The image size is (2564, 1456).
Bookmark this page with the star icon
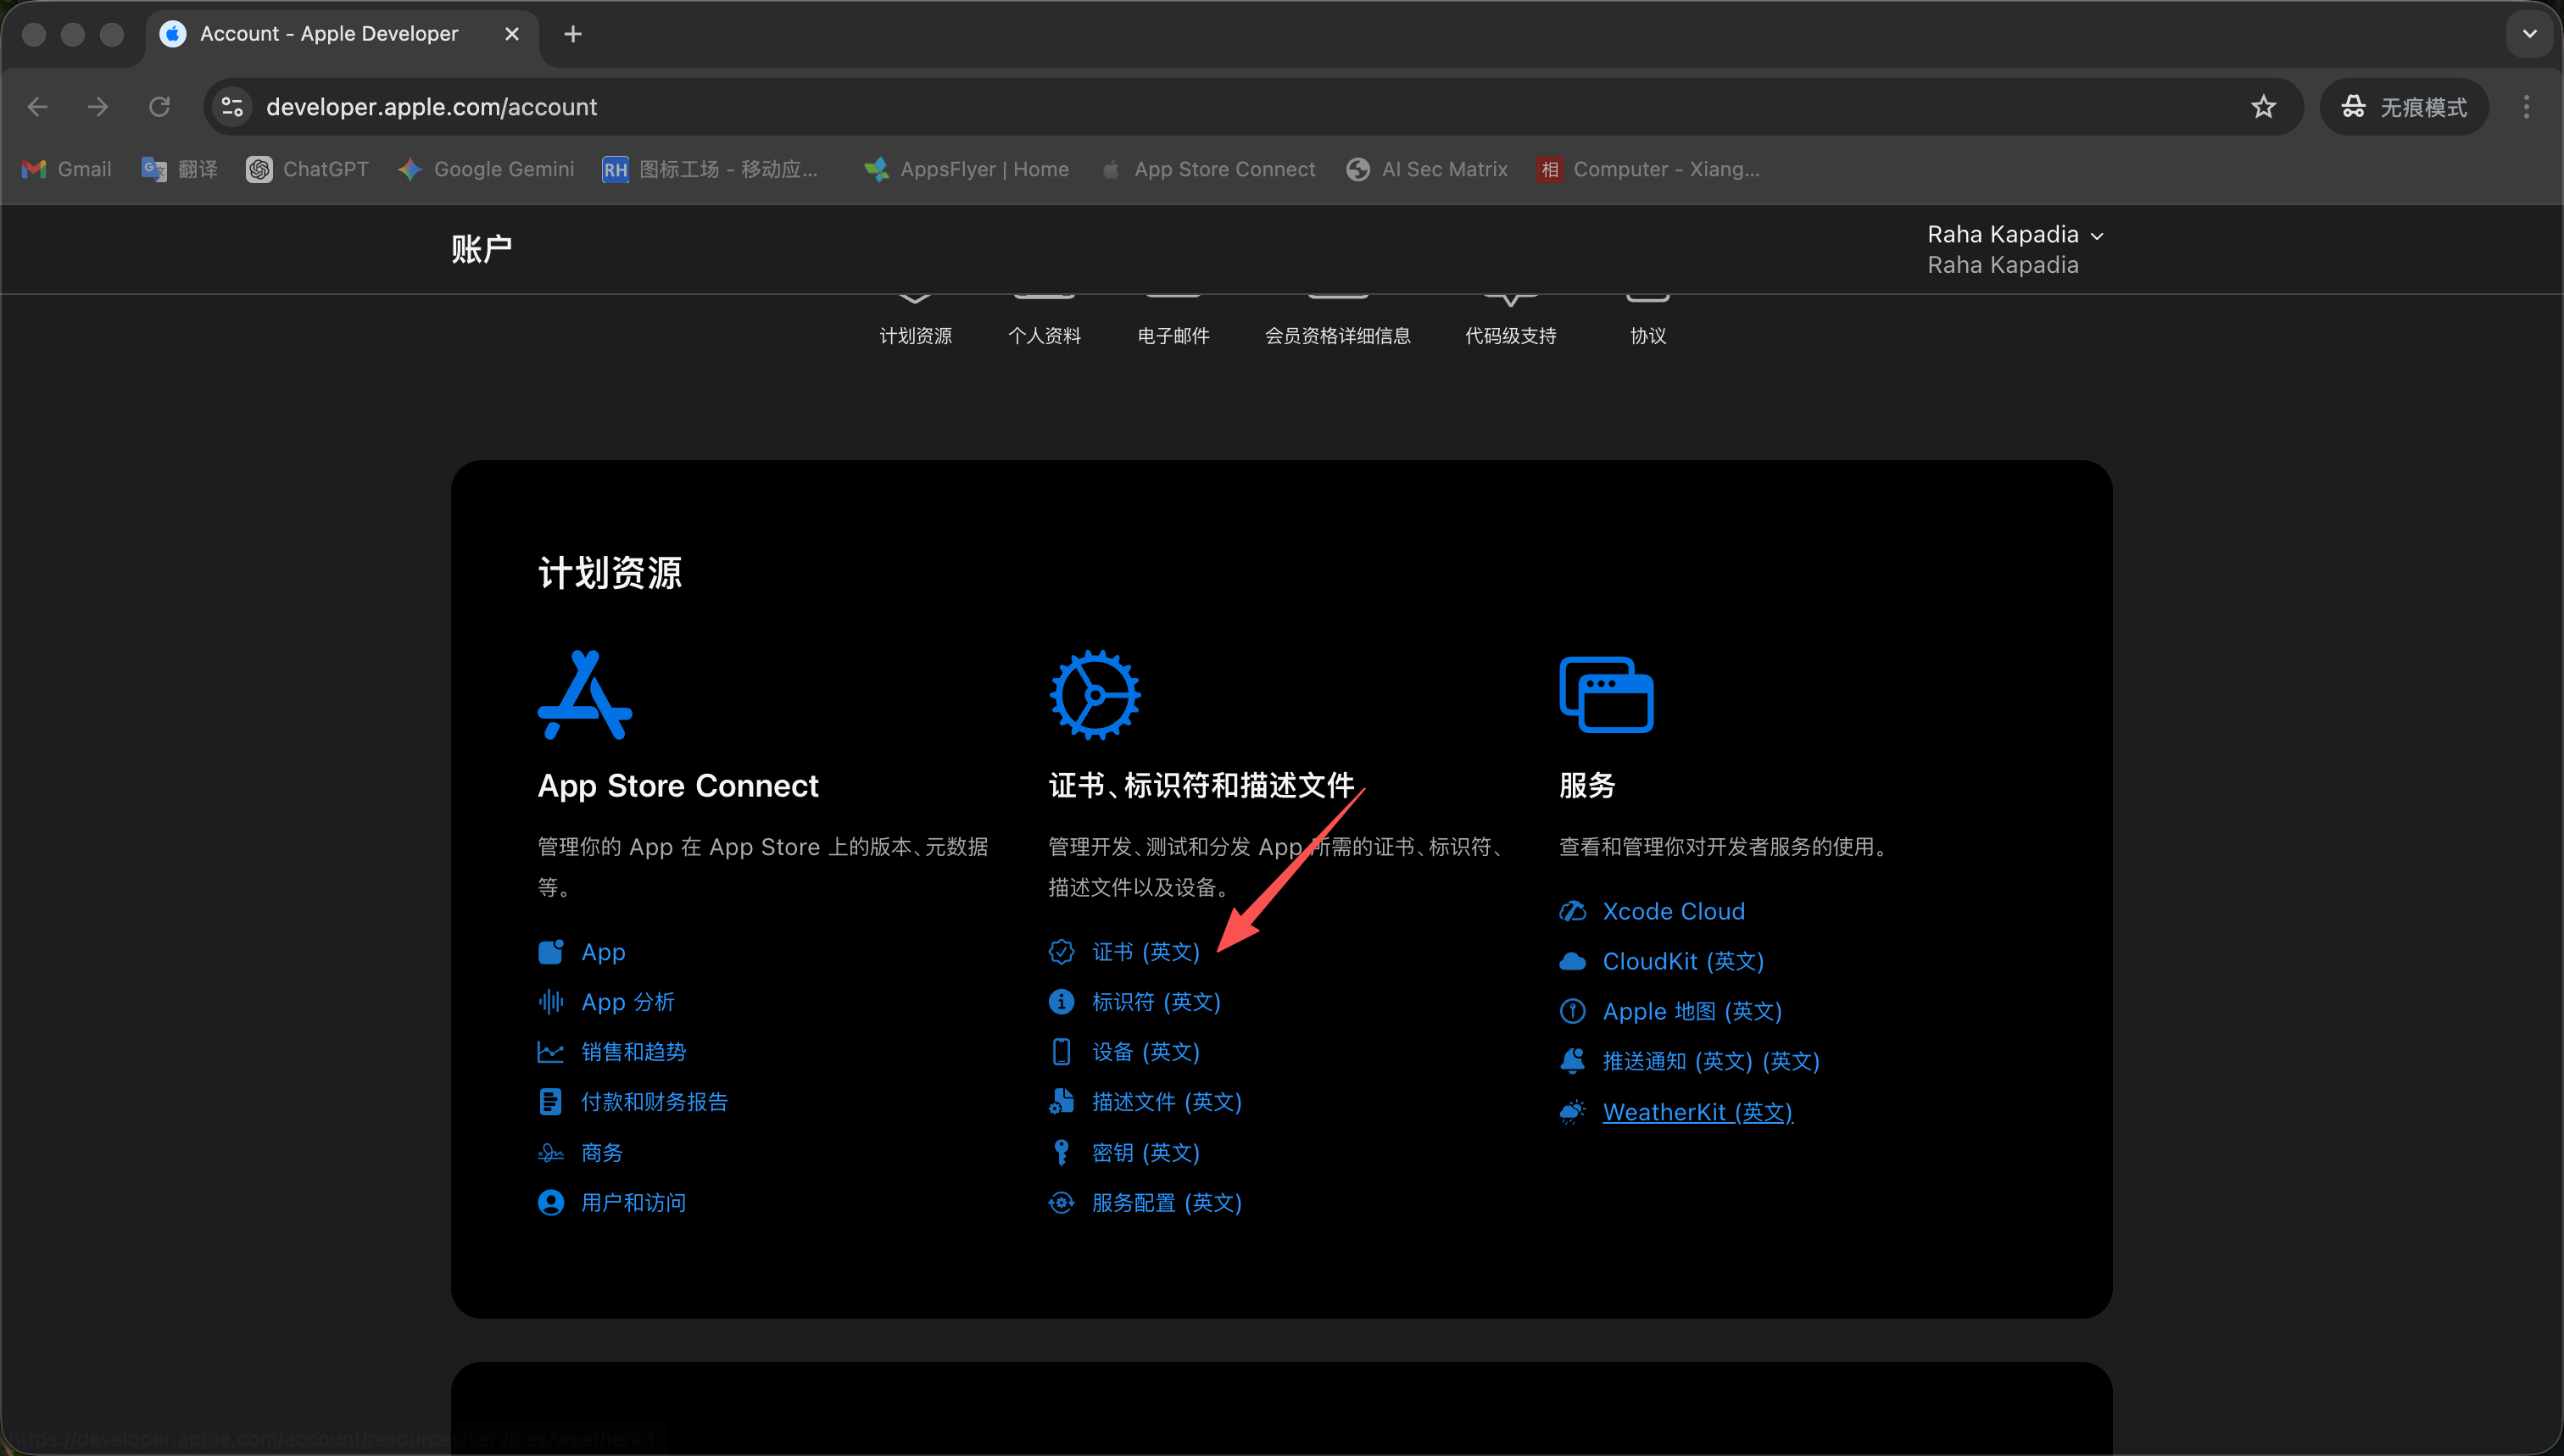(x=2263, y=107)
